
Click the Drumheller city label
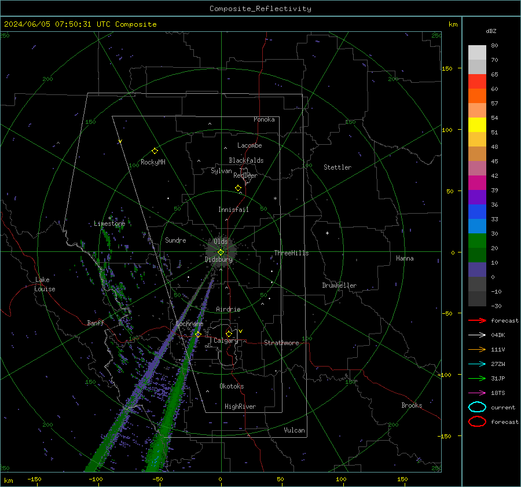pos(339,285)
